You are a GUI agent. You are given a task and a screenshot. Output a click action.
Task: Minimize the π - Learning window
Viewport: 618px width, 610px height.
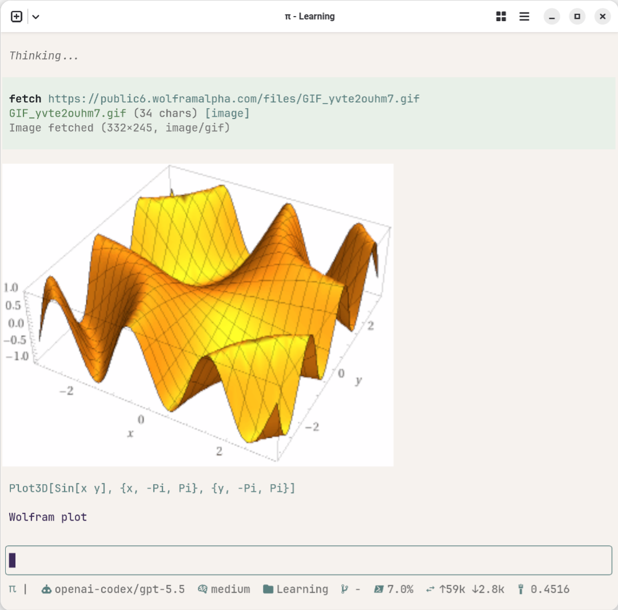pos(552,17)
